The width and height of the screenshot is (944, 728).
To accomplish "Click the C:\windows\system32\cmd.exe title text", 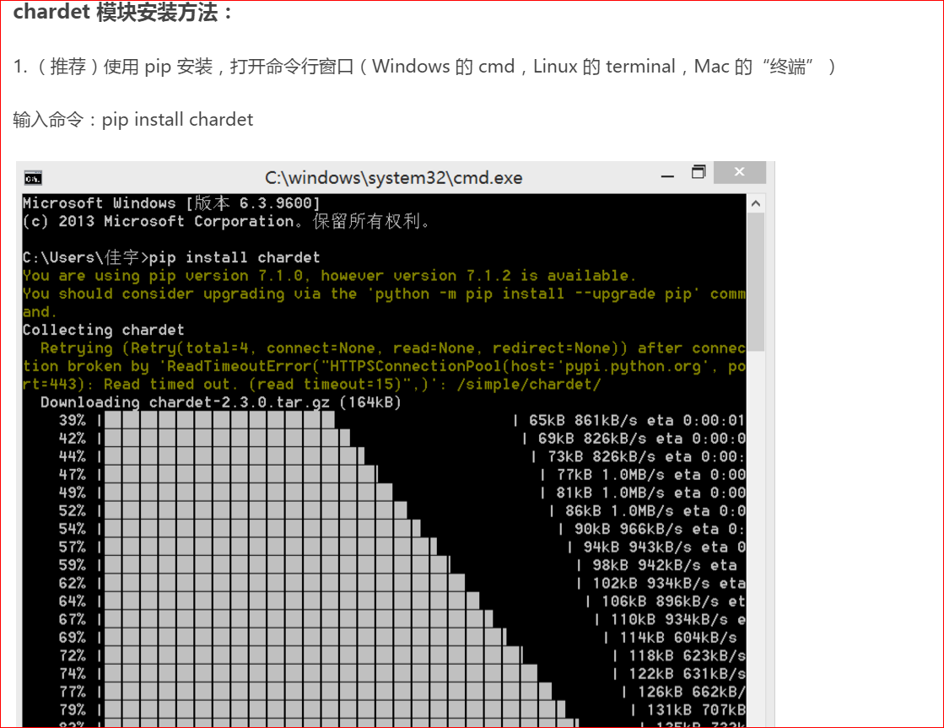I will point(393,178).
